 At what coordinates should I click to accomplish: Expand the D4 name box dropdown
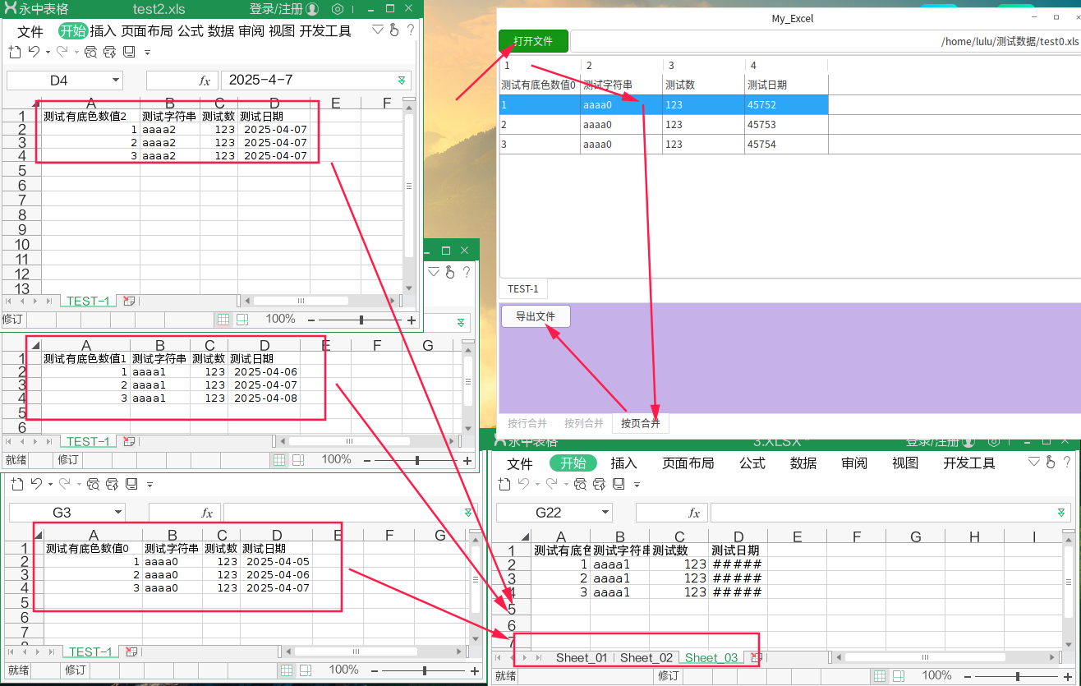click(114, 81)
